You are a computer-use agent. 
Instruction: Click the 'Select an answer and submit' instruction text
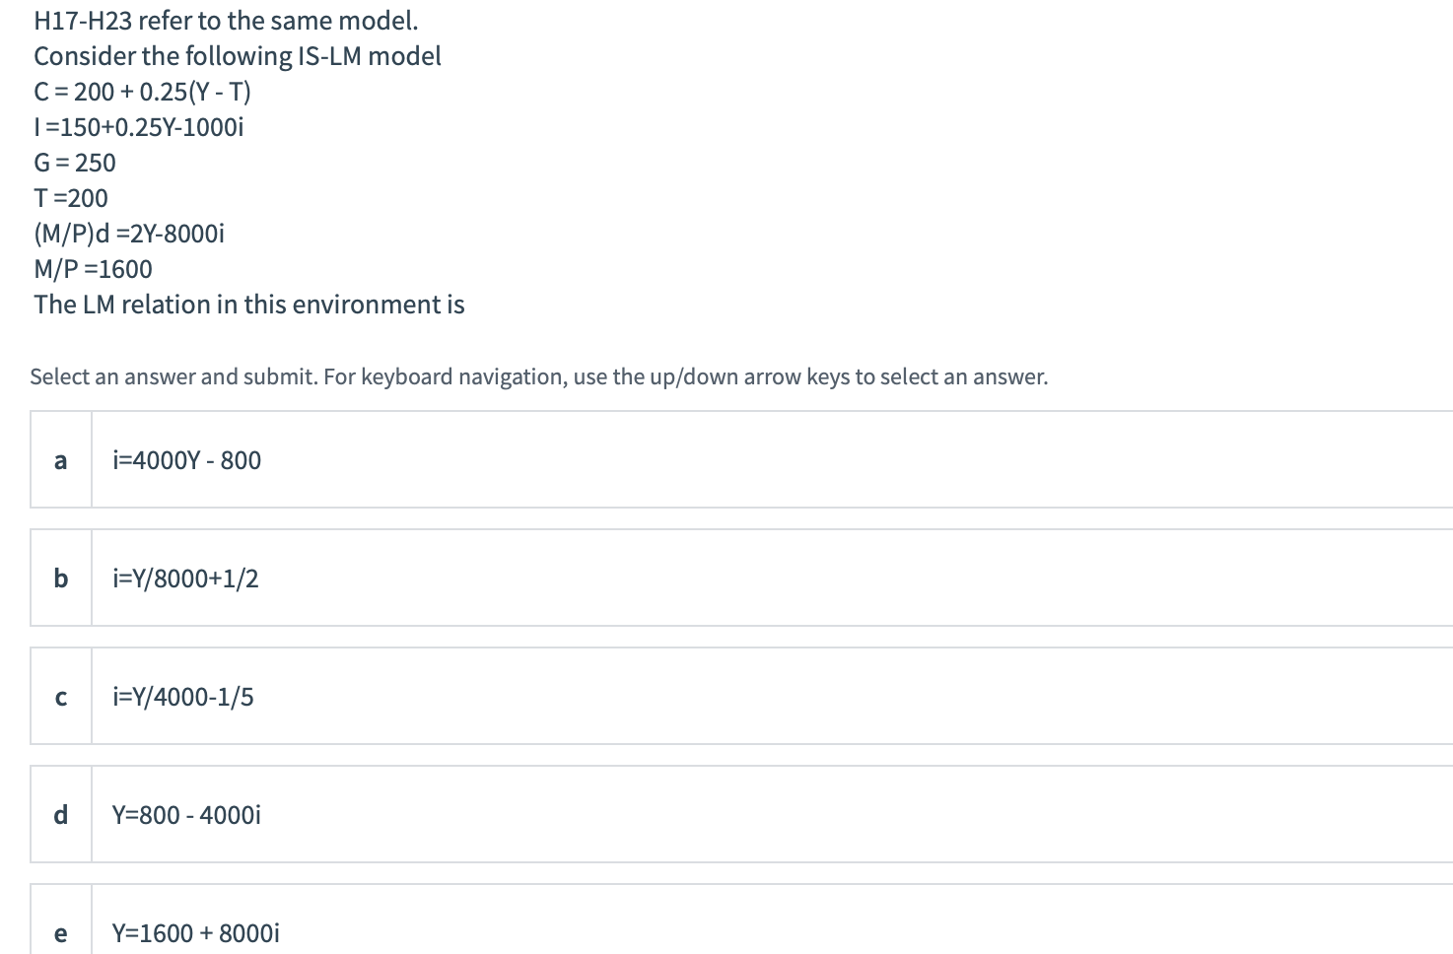pyautogui.click(x=539, y=377)
